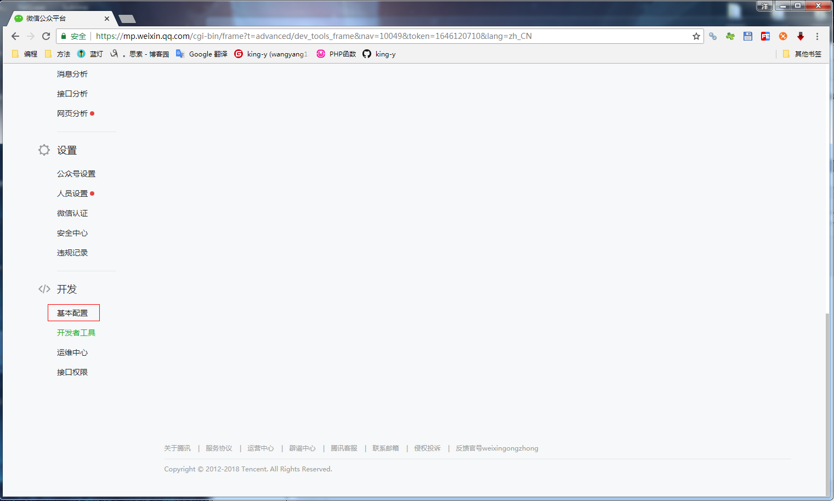This screenshot has height=501, width=834.
Task: Click the code brackets icon beside 开发
Action: point(44,289)
